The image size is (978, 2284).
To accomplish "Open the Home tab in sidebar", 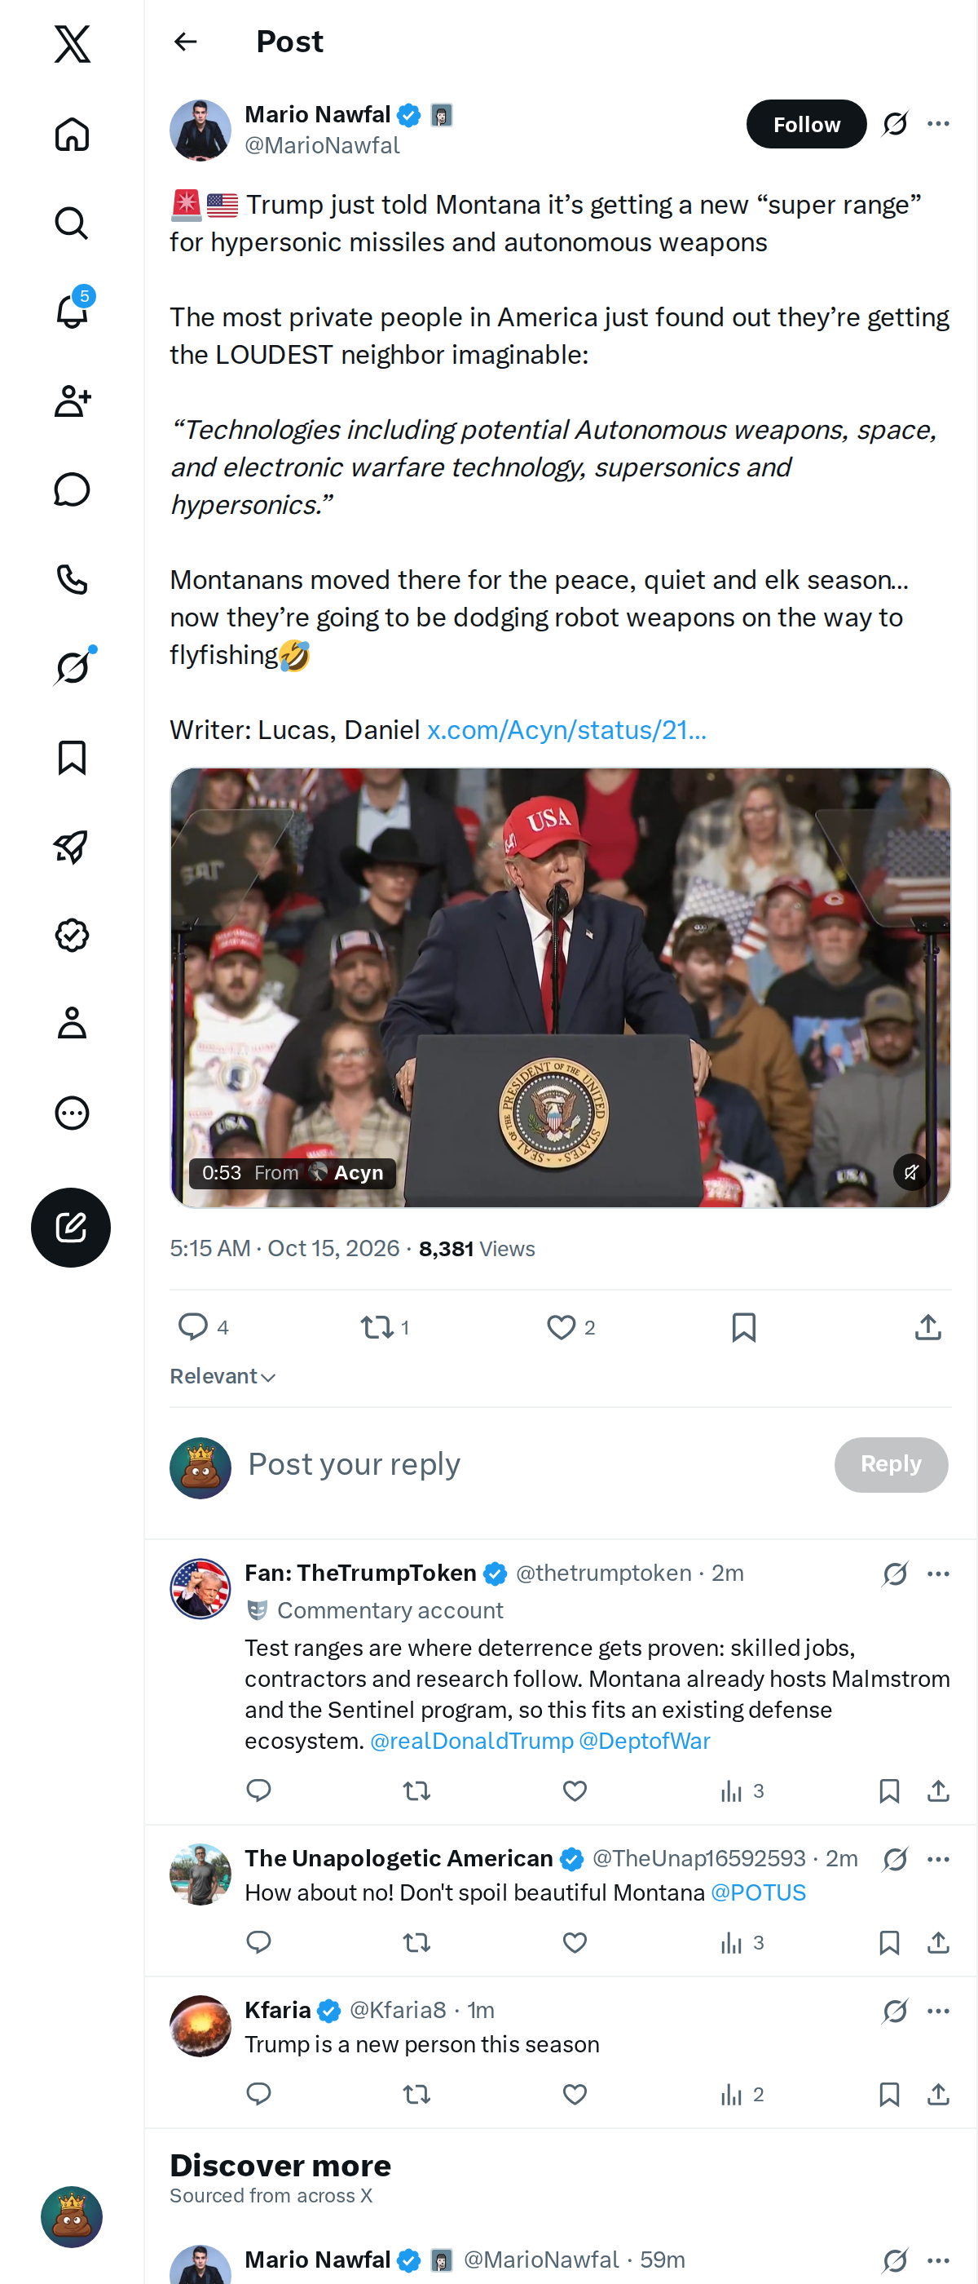I will pos(72,134).
